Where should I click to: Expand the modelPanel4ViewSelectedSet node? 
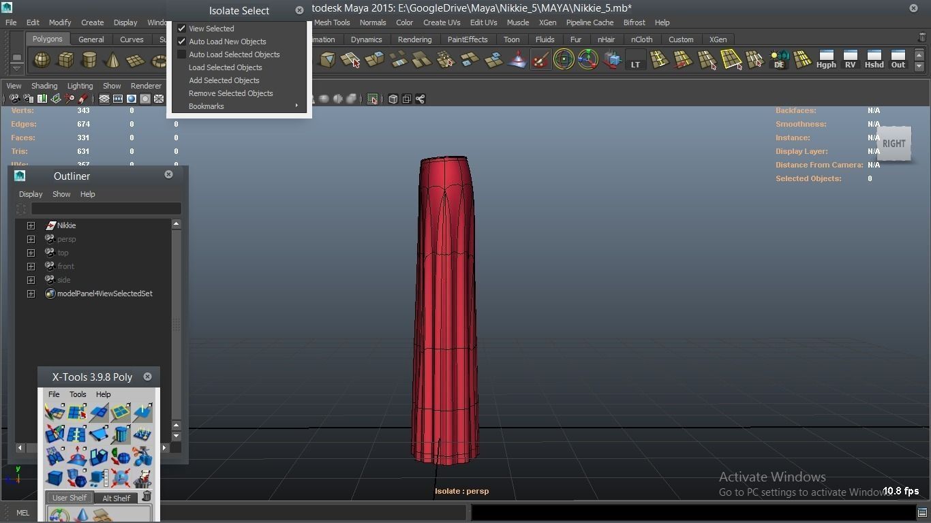[31, 294]
